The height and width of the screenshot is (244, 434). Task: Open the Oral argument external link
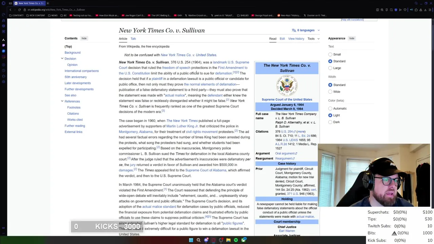click(286, 154)
